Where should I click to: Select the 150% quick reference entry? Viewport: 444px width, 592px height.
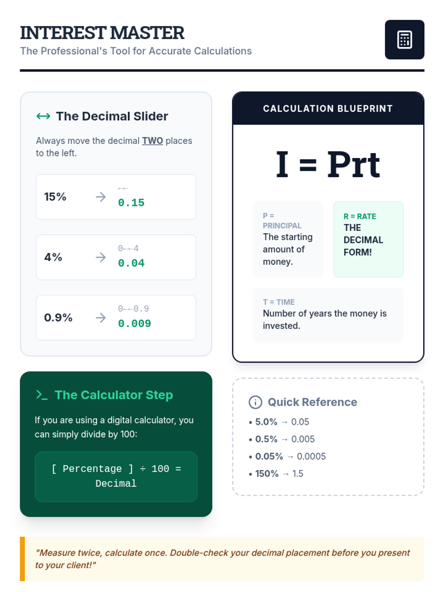click(x=276, y=474)
